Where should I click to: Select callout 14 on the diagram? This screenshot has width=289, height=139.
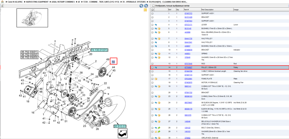113,62
